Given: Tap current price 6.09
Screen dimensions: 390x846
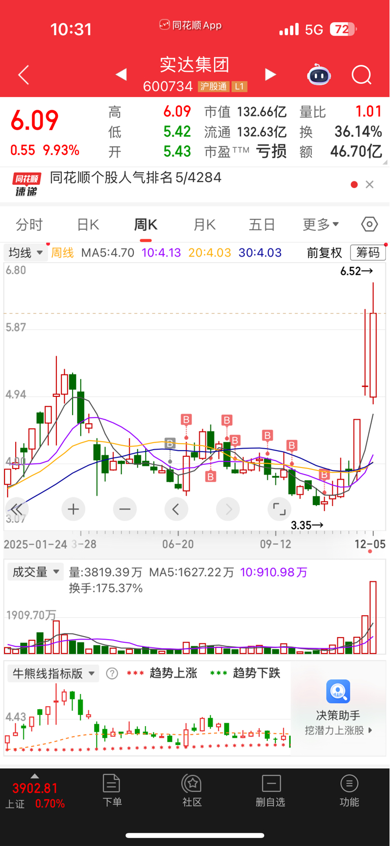Looking at the screenshot, I should pos(35,120).
